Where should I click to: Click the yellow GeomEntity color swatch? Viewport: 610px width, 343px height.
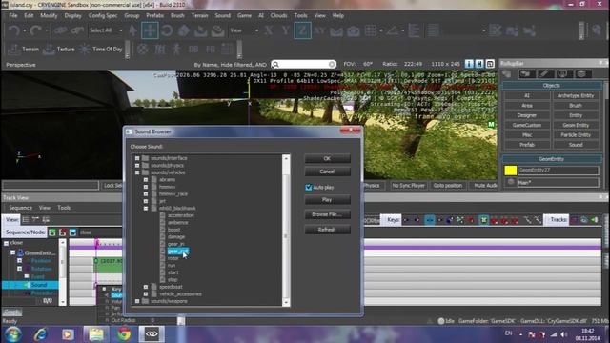[x=511, y=171]
